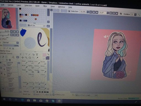Click the flip canvas horizontally icon
The image size is (141, 106).
point(121,14)
